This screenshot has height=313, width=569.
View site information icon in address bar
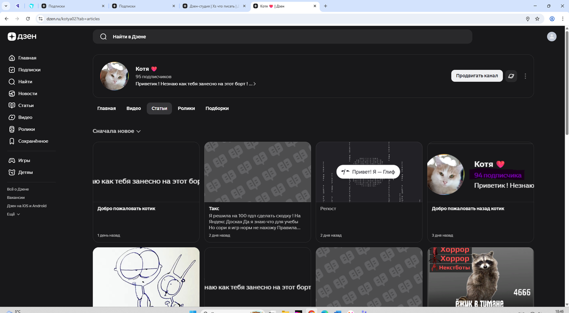[x=40, y=19]
